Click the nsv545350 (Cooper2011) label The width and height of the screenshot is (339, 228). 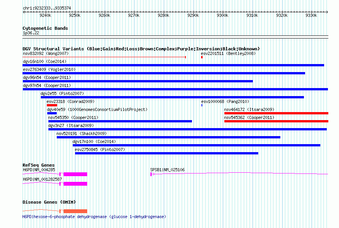[x=73, y=117]
